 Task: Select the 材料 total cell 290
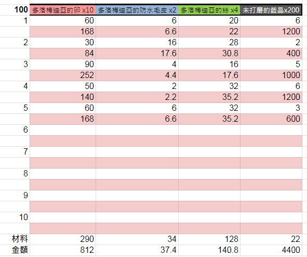[x=63, y=239]
